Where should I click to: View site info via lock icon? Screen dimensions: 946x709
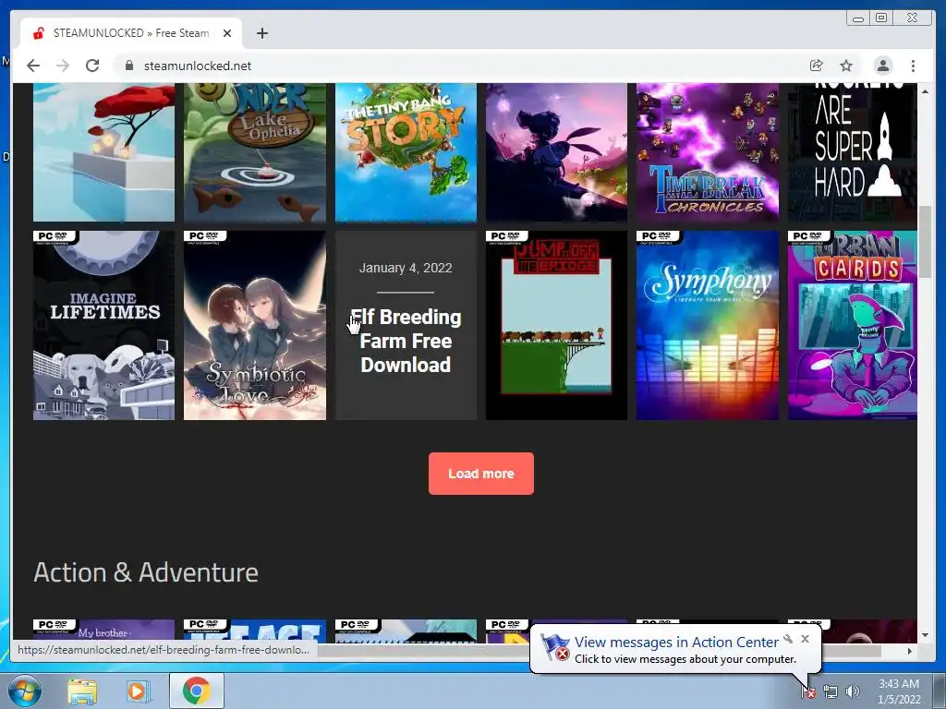click(128, 66)
